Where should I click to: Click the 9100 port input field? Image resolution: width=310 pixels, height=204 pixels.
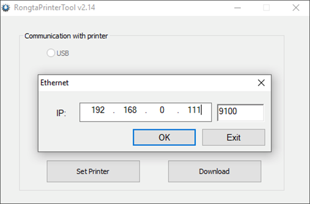(x=240, y=112)
